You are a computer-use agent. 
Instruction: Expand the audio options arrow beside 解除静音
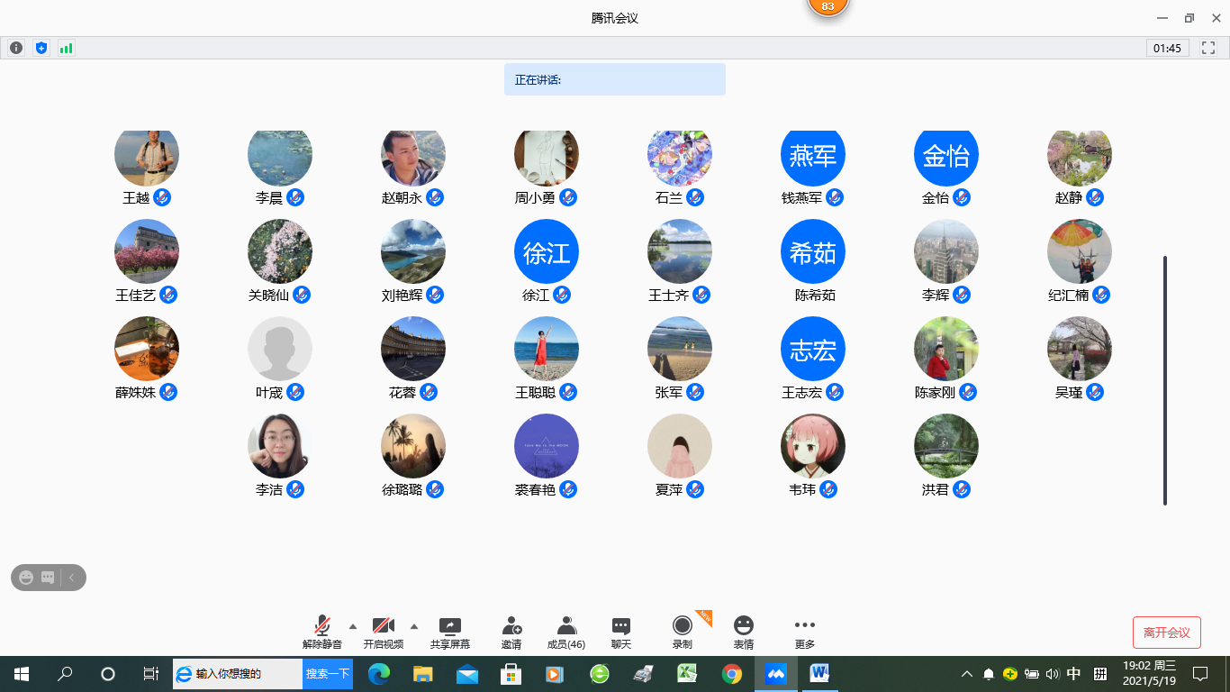[x=353, y=626]
